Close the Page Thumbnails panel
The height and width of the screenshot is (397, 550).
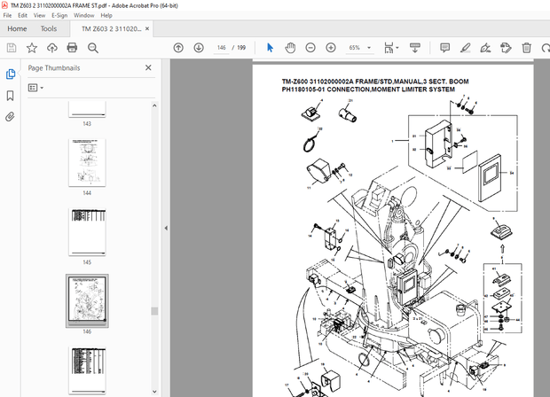tap(148, 67)
